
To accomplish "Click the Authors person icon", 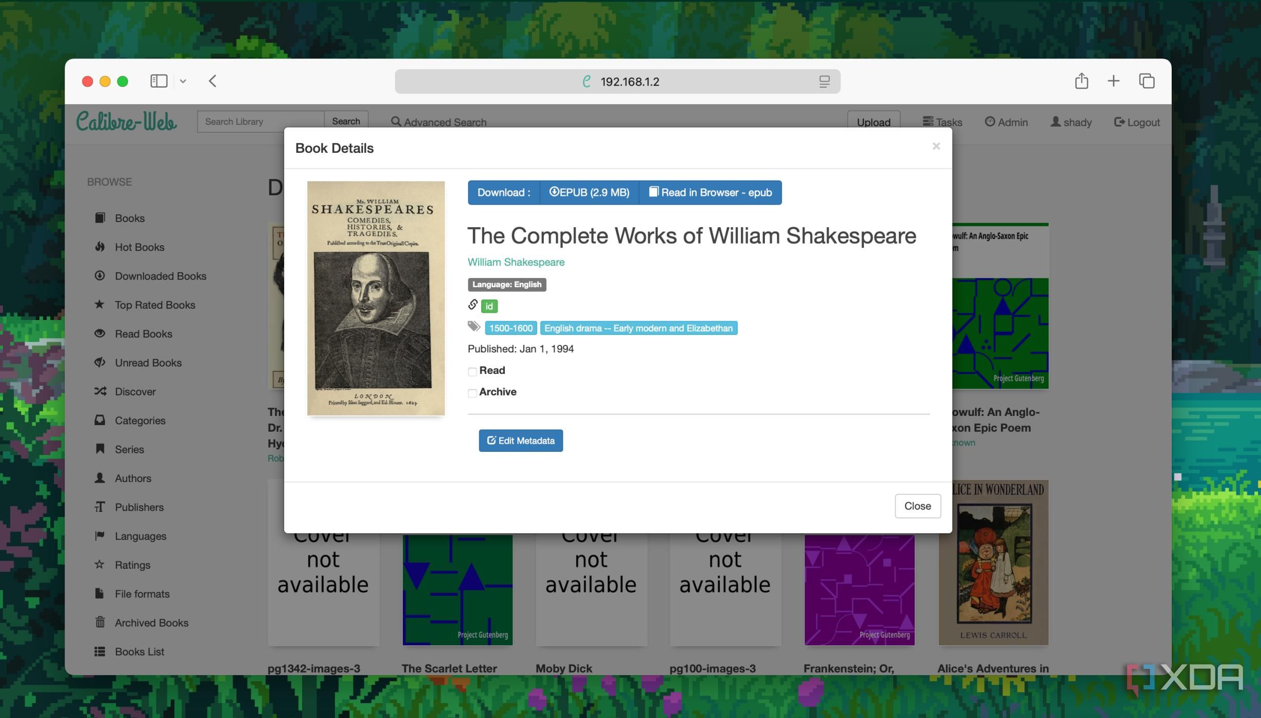I will point(100,478).
